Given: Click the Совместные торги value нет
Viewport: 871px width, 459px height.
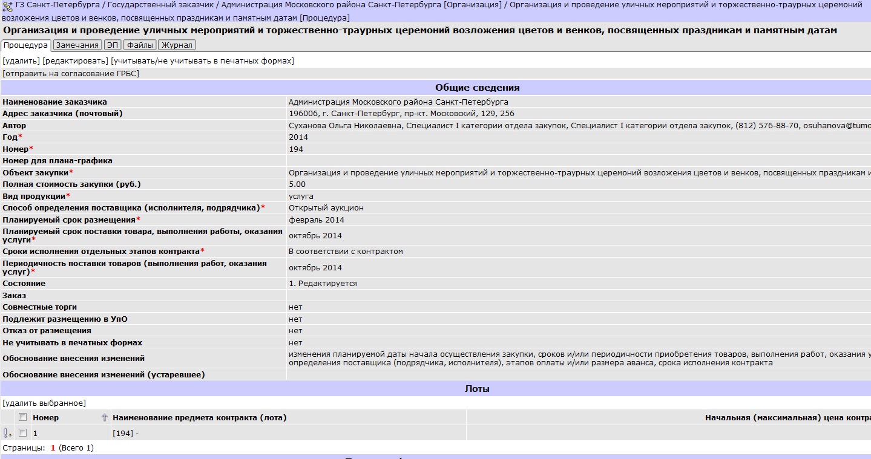Looking at the screenshot, I should click(295, 307).
